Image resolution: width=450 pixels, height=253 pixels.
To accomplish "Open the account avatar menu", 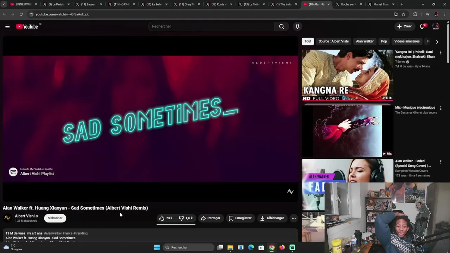I will [x=436, y=26].
